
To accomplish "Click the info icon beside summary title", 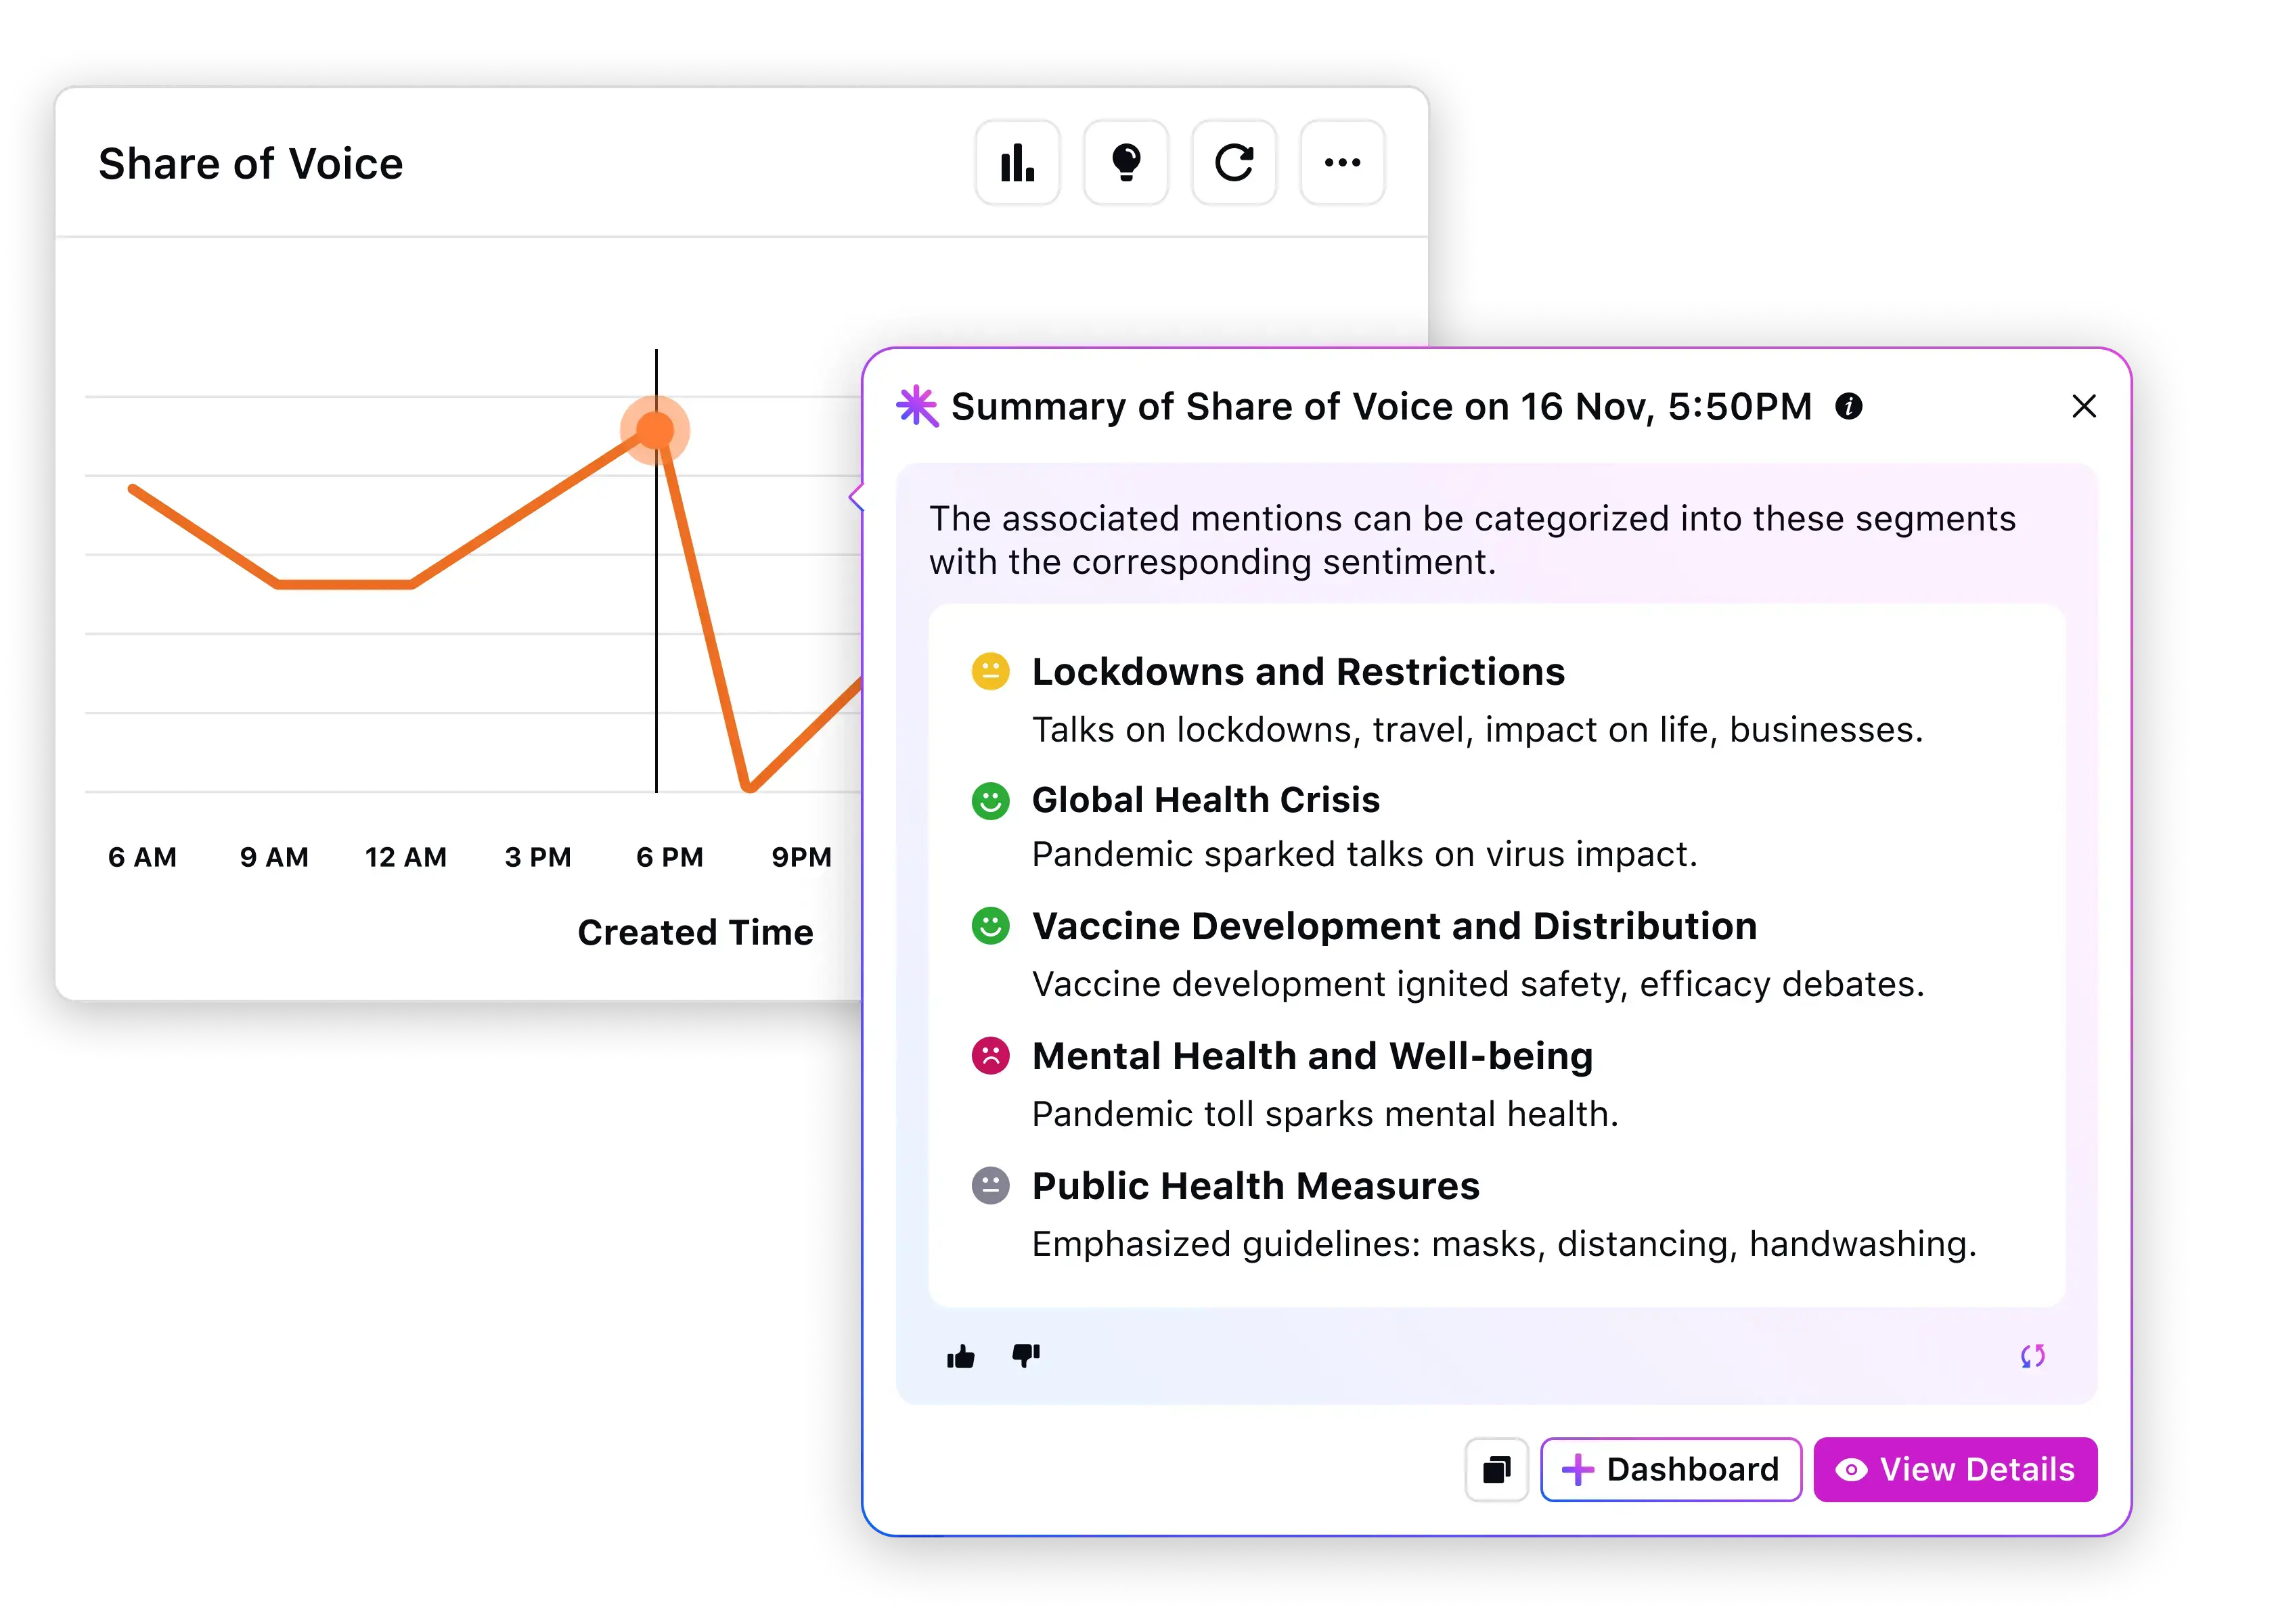I will coord(1848,406).
